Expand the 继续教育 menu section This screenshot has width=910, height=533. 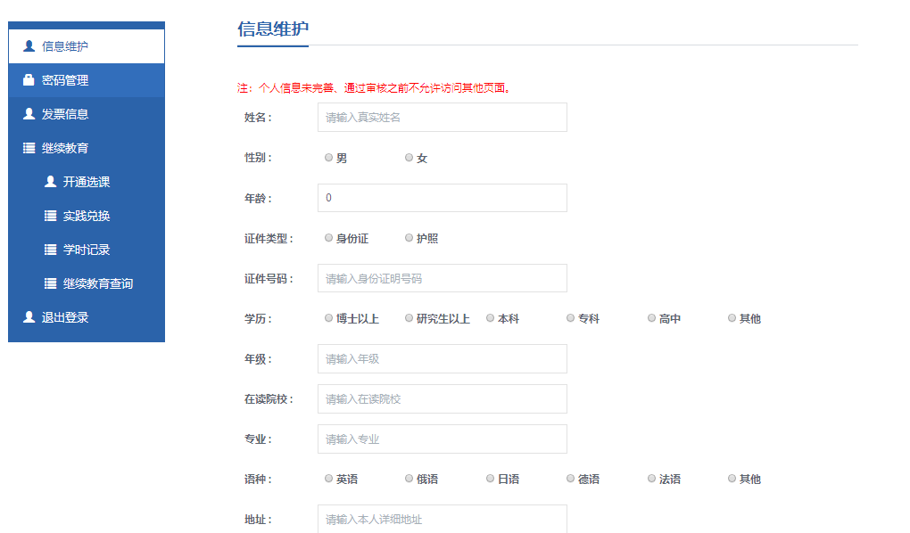coord(87,148)
